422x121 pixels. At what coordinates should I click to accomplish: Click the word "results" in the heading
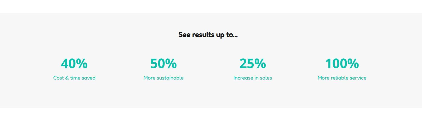203,35
